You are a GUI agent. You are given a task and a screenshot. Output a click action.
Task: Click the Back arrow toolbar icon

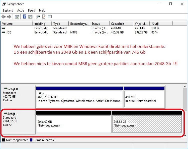click(4, 17)
